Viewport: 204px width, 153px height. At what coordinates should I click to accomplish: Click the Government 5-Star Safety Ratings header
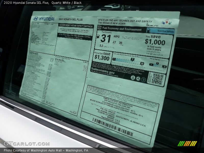click(x=76, y=25)
